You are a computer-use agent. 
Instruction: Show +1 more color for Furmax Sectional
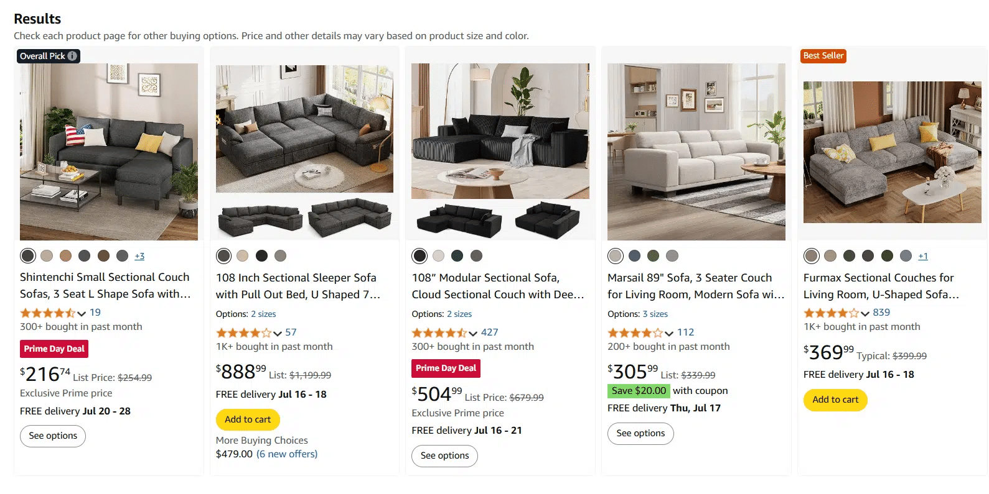[x=923, y=256]
